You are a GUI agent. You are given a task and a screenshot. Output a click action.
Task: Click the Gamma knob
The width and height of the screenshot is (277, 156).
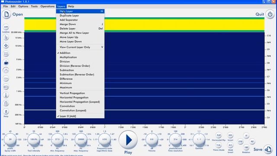coord(199,140)
